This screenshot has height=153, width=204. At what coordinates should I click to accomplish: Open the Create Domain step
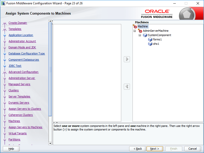(x=18, y=23)
